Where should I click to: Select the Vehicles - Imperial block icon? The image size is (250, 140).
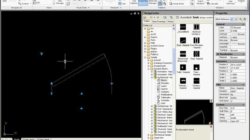click(x=183, y=81)
